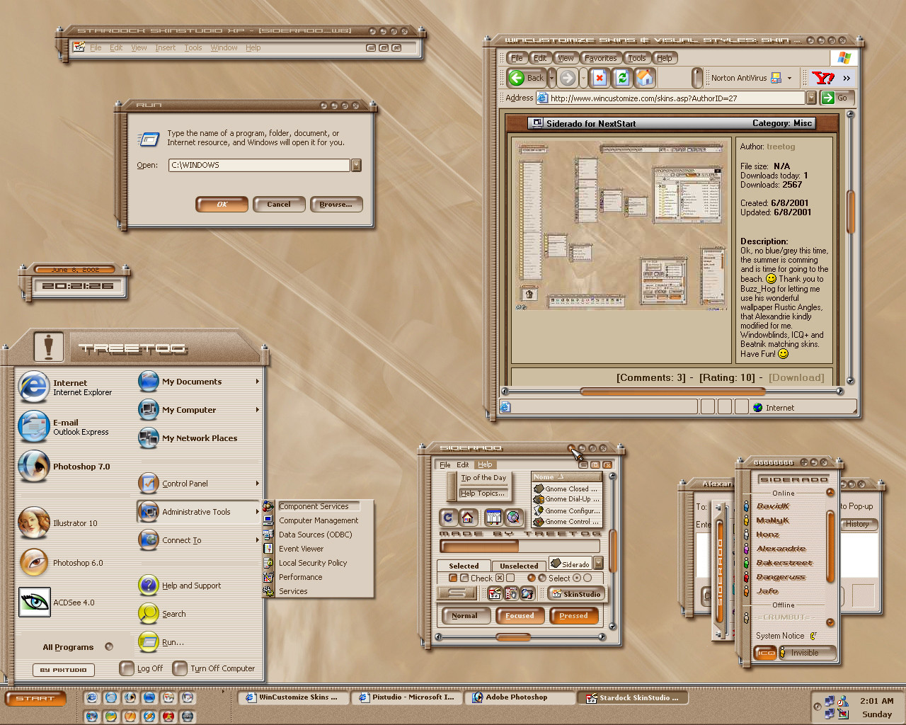The width and height of the screenshot is (906, 725).
Task: Select the grey radio button left of Select
Action: [x=542, y=578]
